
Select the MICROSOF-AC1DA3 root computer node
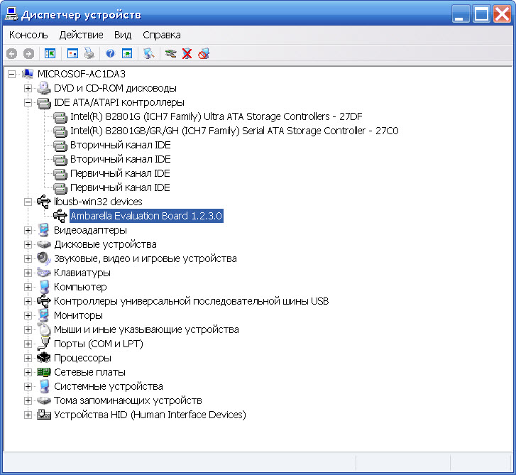coord(76,74)
